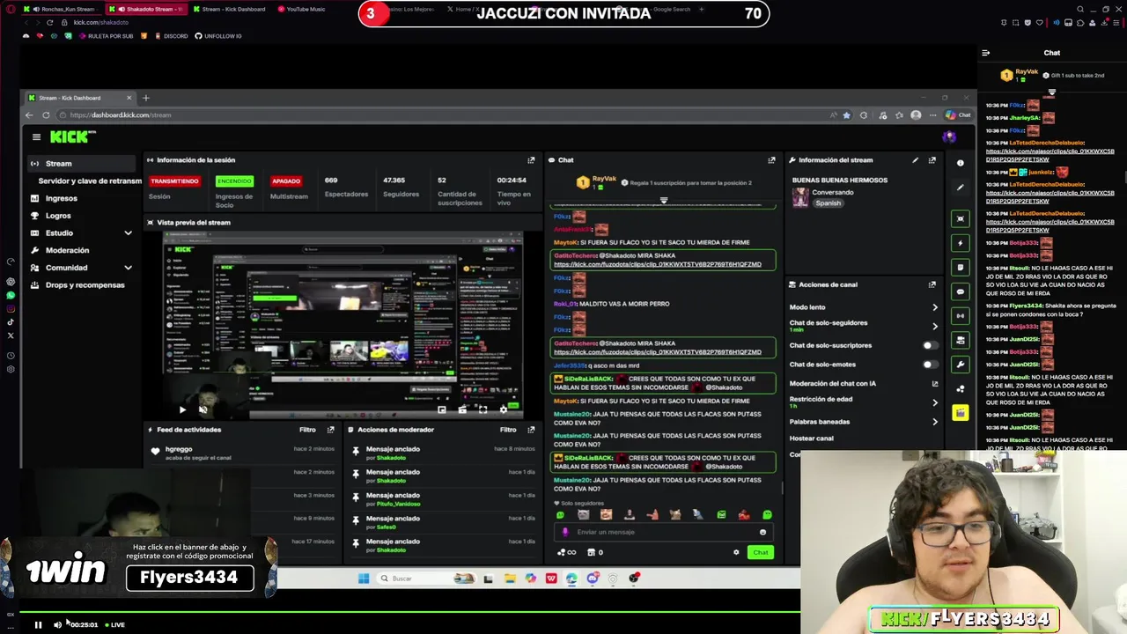Open chat settings gear beside Chat button

[x=736, y=552]
